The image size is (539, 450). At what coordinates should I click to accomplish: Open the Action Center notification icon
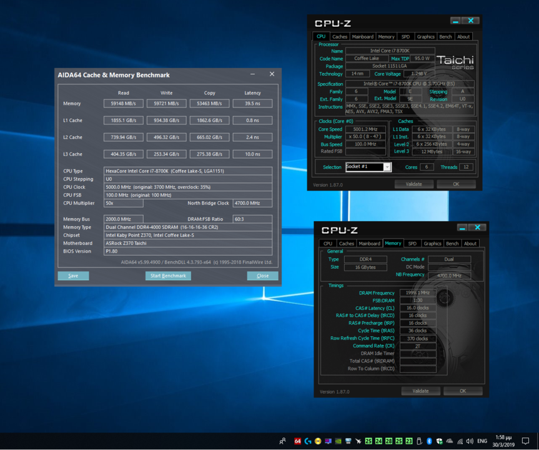(525, 441)
